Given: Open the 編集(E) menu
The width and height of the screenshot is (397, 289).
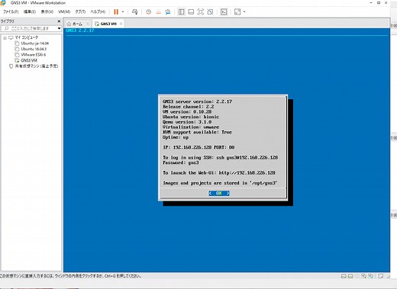Looking at the screenshot, I should [x=30, y=11].
